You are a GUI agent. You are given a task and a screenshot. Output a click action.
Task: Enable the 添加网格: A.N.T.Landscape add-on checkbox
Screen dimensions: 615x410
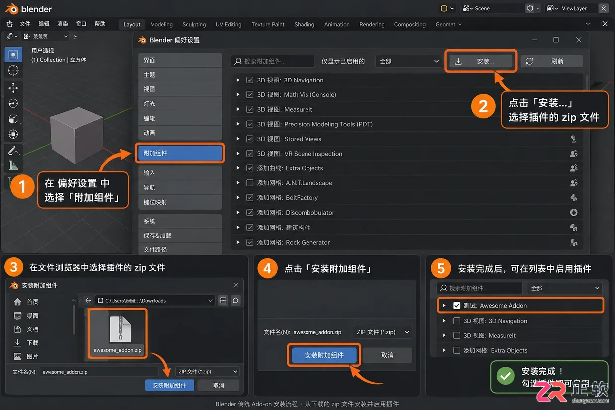point(250,183)
